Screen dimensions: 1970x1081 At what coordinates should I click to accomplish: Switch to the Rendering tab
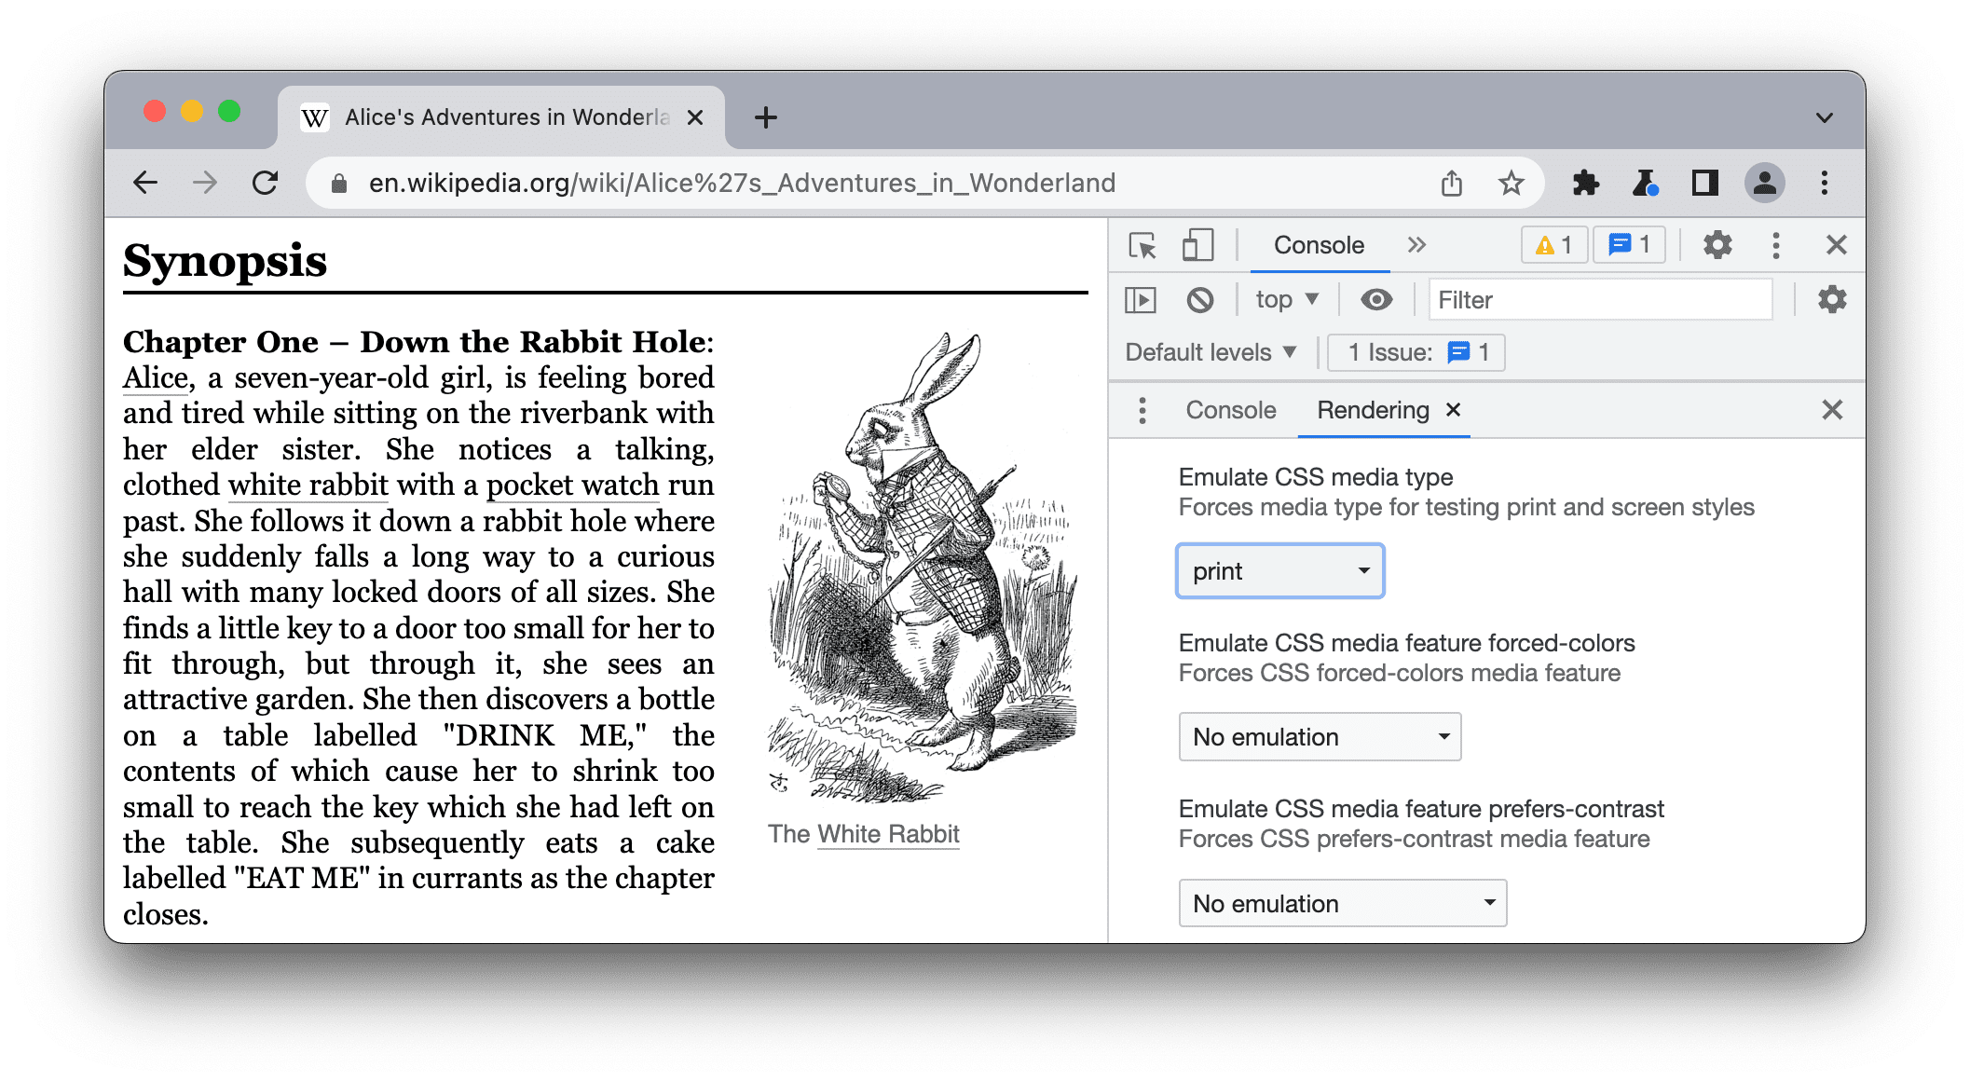pos(1371,409)
